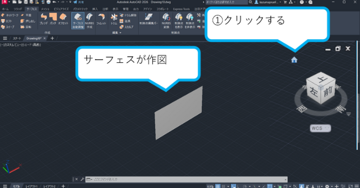
Task: Switch to Layout1 (レイアウト1) tab
Action: [x=31, y=186]
